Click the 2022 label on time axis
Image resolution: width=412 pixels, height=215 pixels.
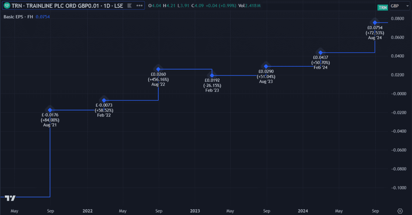click(x=88, y=211)
